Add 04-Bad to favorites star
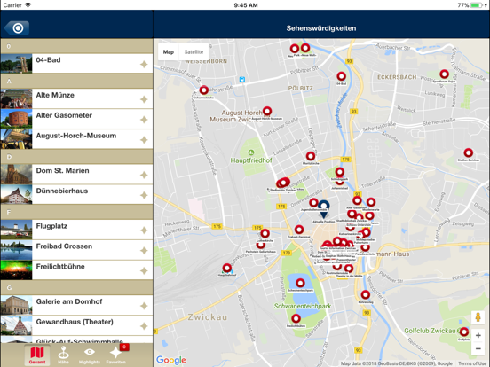This screenshot has height=367, width=490. click(x=144, y=65)
